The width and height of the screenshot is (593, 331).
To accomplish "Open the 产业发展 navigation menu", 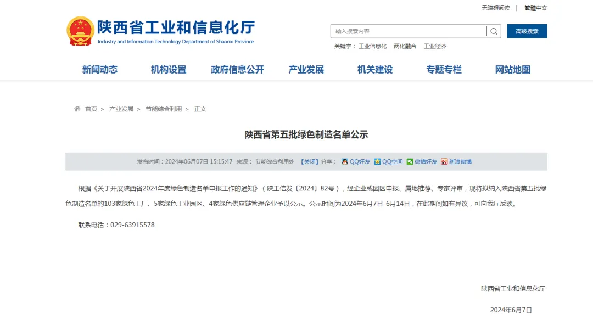I will pos(306,69).
